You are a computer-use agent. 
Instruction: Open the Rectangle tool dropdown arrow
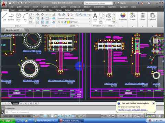33,14
